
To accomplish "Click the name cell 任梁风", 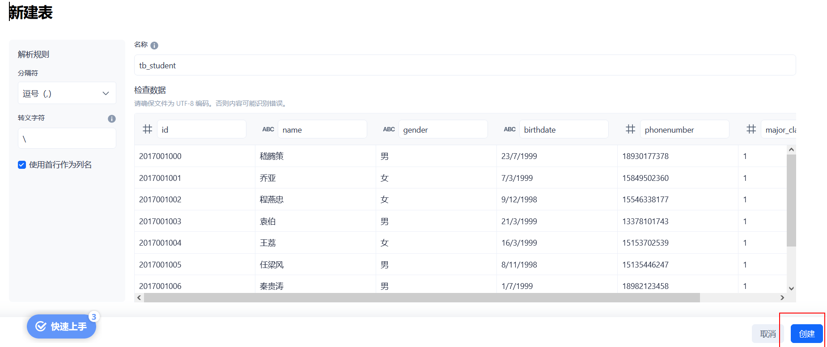I will [315, 264].
